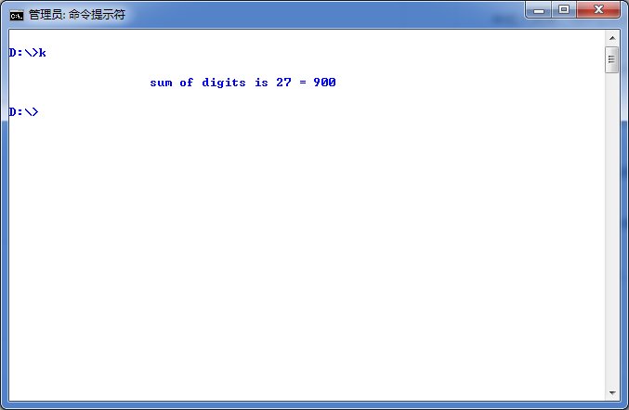Viewport: 629px width, 410px height.
Task: Click the 管理员: 命令提示符 title text
Action: 77,15
